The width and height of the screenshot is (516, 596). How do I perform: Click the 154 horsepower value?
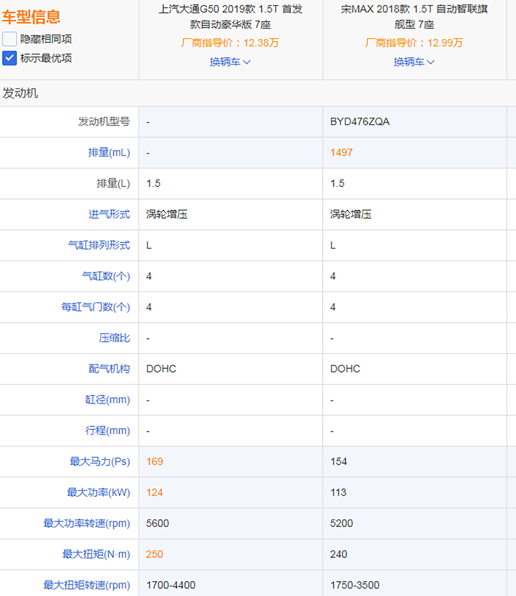tap(338, 461)
